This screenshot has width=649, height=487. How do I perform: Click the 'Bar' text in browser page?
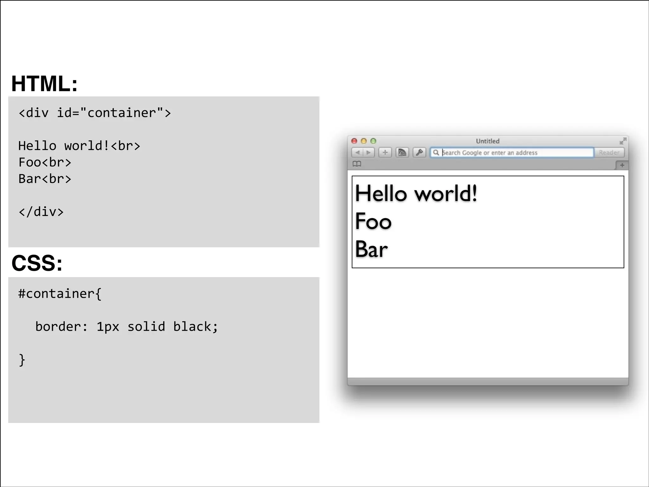click(x=371, y=249)
